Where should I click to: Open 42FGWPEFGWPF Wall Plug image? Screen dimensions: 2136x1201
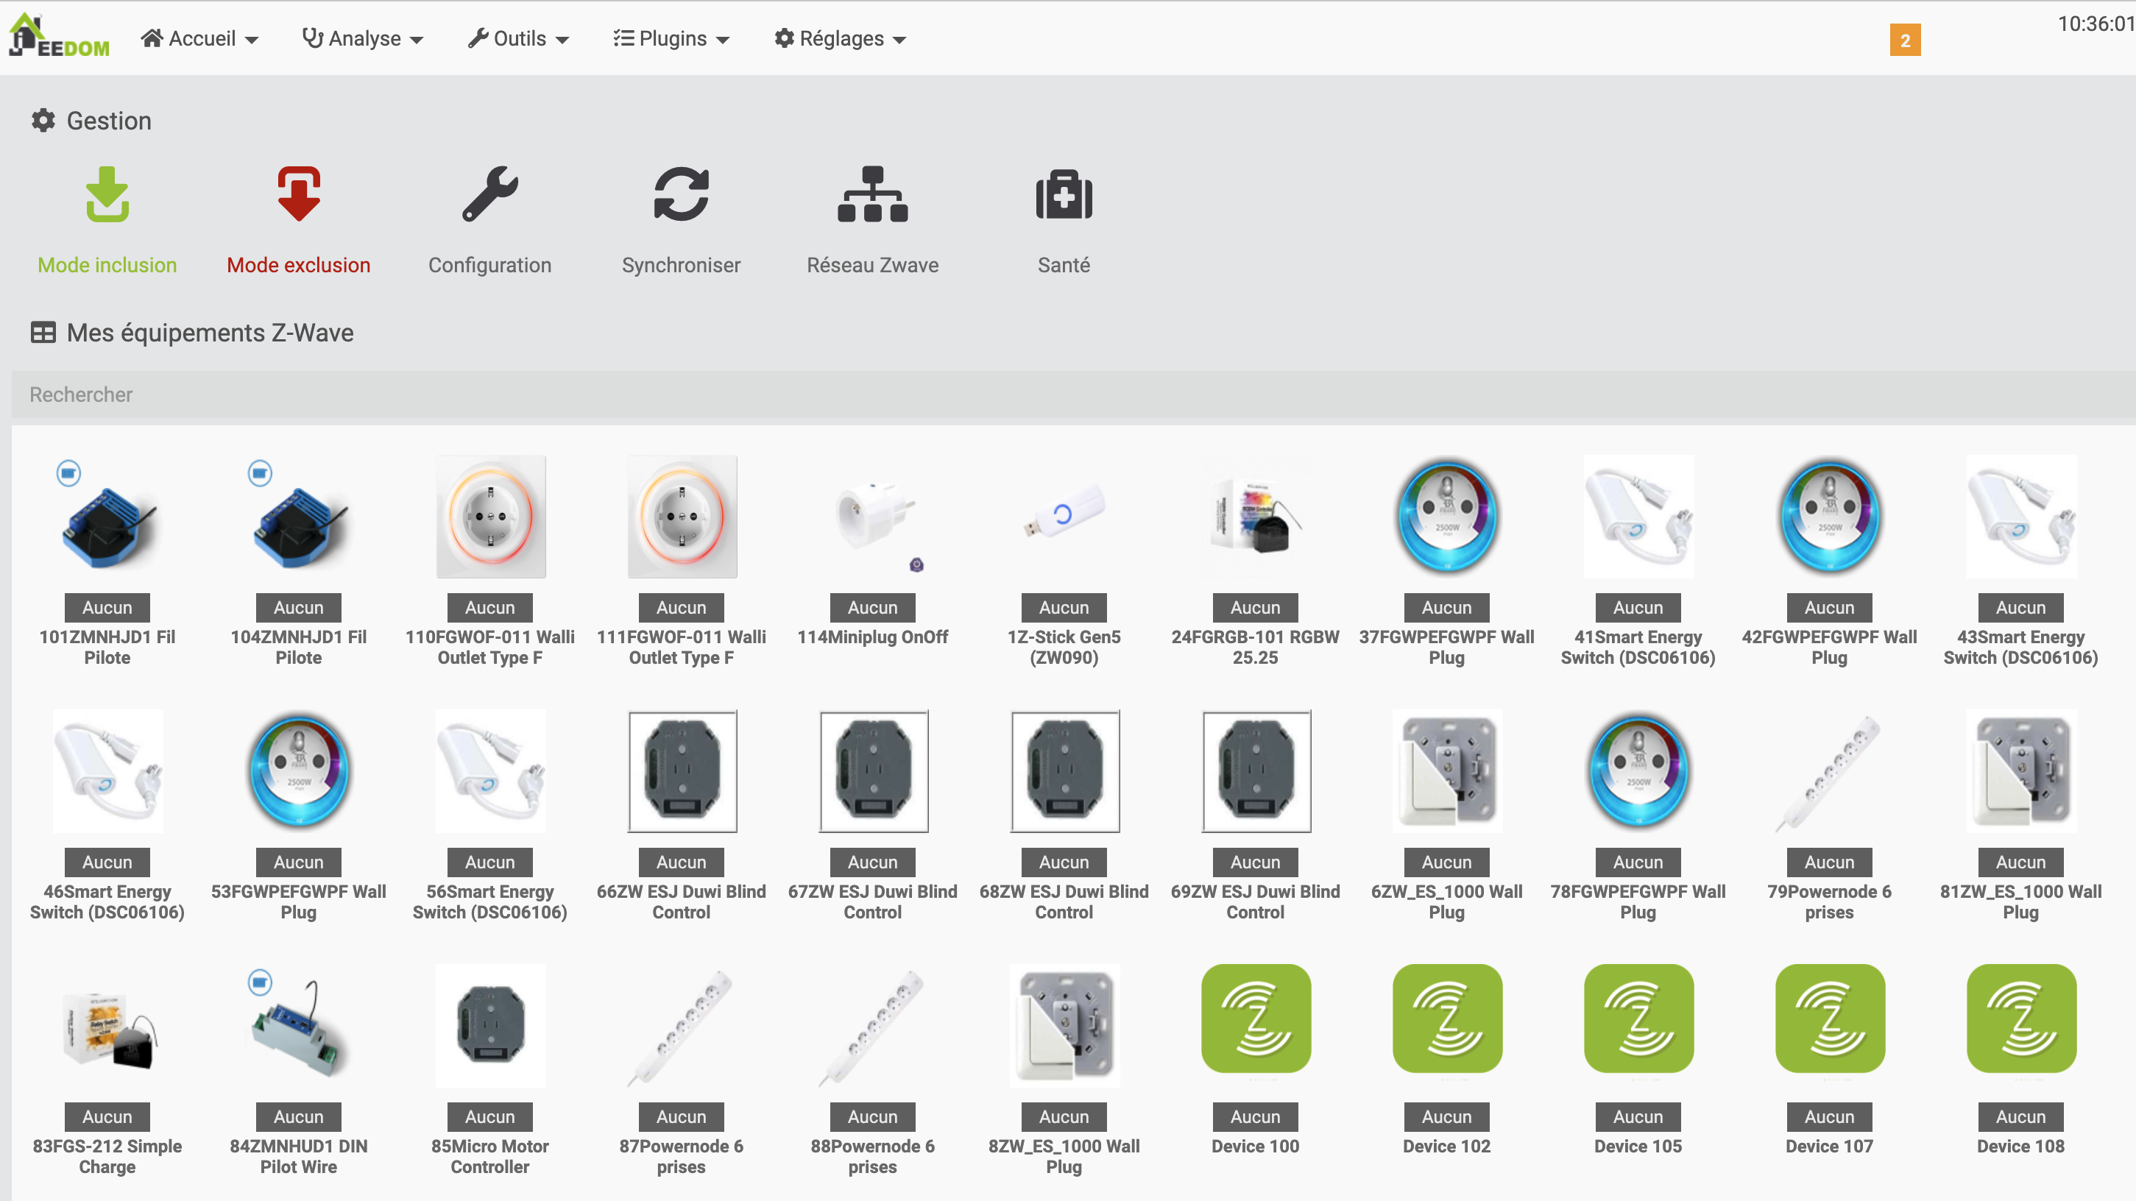point(1830,517)
